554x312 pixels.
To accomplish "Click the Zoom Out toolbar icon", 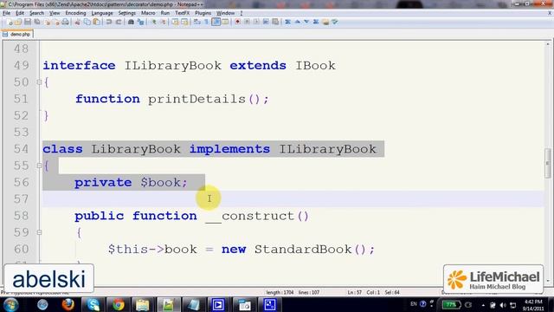I will point(163,22).
